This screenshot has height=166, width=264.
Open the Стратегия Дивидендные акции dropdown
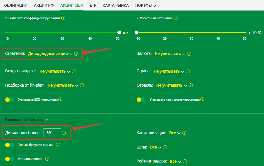[50, 54]
